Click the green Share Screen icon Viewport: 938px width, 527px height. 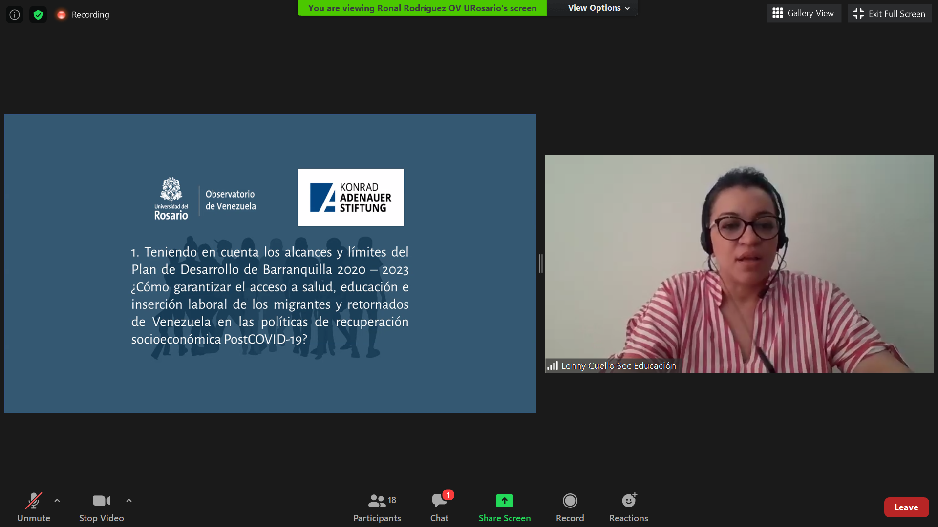click(x=504, y=501)
